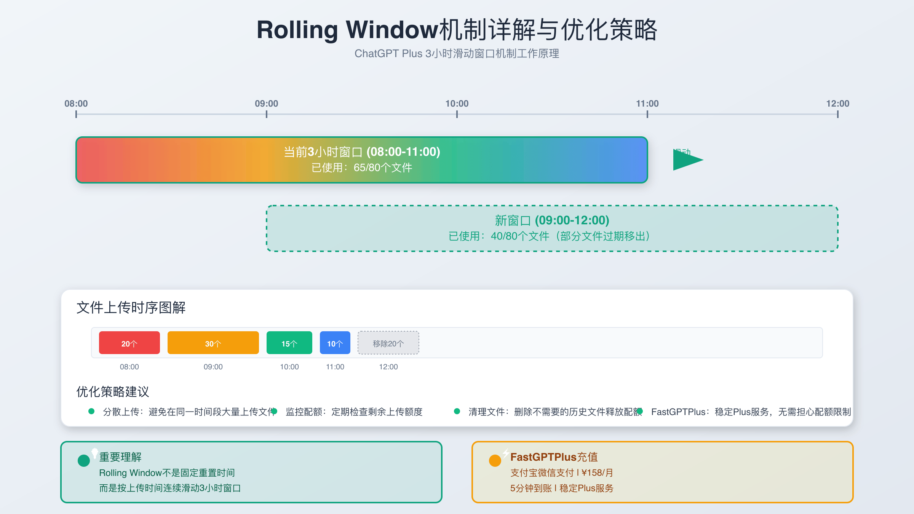
Task: Click the heading 优化策略建议
Action: click(113, 392)
